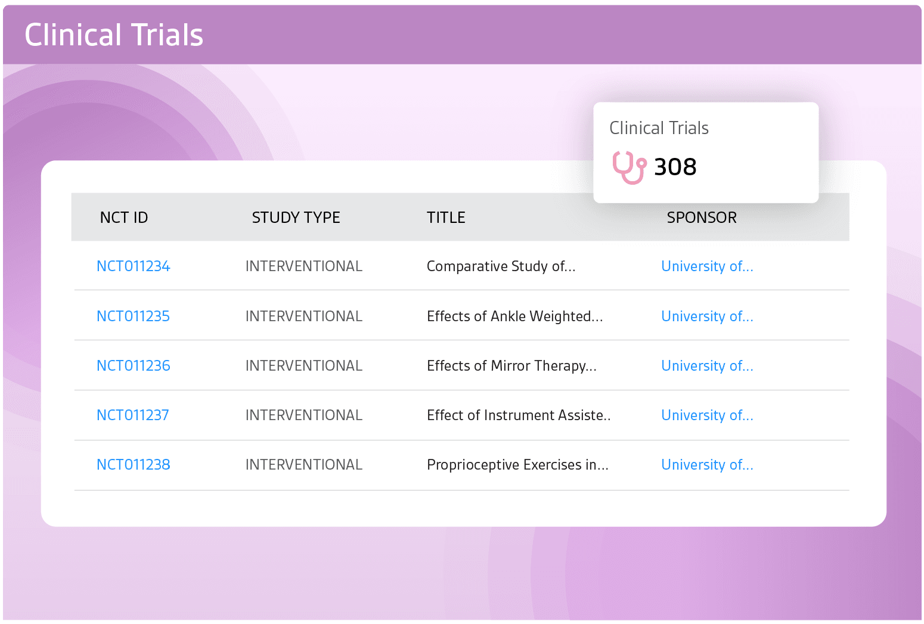
Task: Open trial link NCT011238
Action: pyautogui.click(x=134, y=465)
